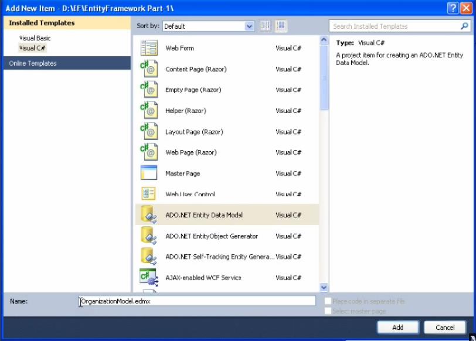Choose the ADO.NET Entity Data Model icon
Image resolution: width=476 pixels, height=341 pixels.
149,215
